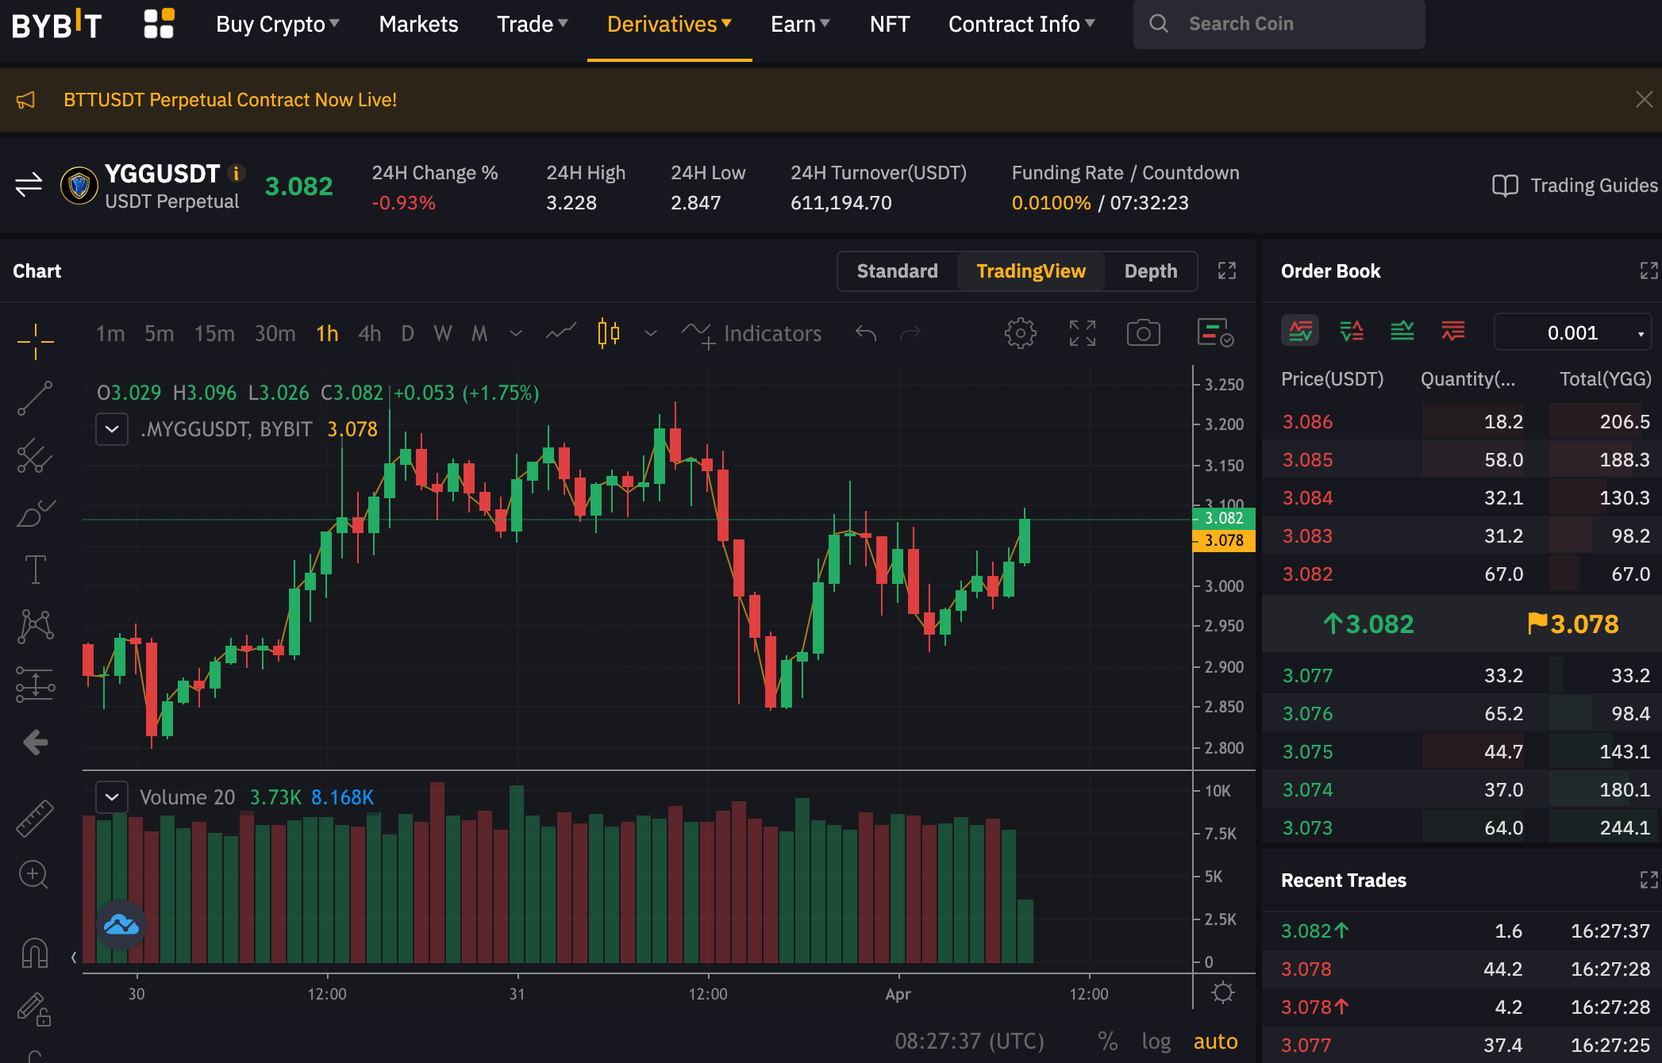The height and width of the screenshot is (1063, 1662).
Task: Dismiss the announcement banner
Action: (x=1644, y=99)
